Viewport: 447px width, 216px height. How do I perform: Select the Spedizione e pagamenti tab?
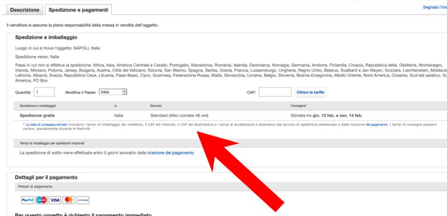click(x=79, y=10)
